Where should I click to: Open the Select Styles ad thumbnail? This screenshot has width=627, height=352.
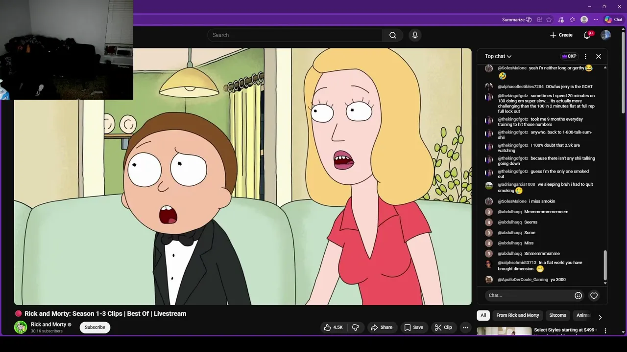click(504, 331)
